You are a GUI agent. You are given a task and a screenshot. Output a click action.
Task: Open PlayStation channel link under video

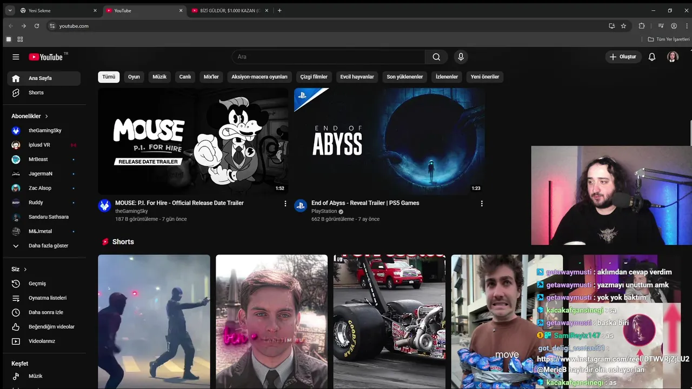(324, 211)
